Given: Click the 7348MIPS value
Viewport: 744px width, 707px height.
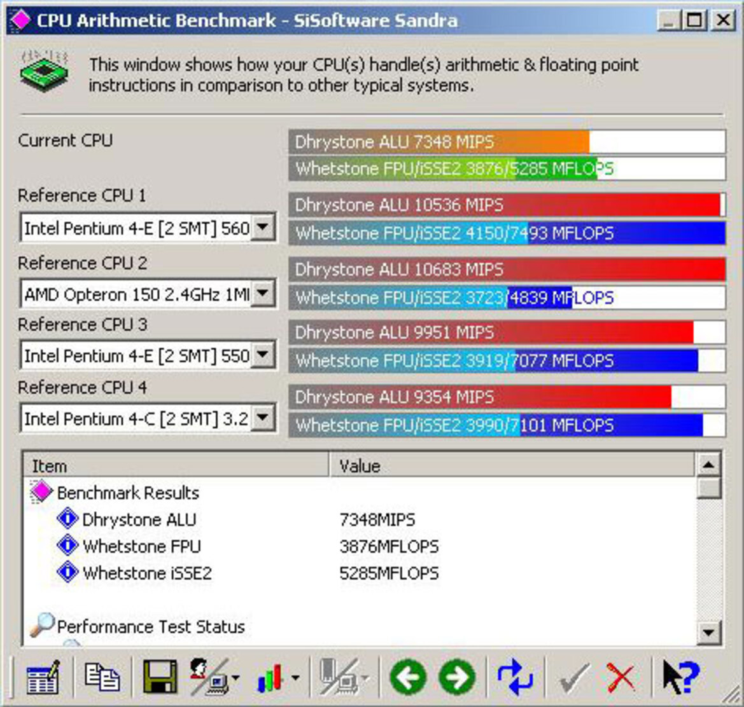Looking at the screenshot, I should 377,519.
